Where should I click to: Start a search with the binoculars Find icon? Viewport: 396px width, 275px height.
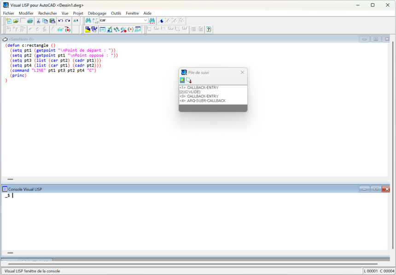click(87, 21)
